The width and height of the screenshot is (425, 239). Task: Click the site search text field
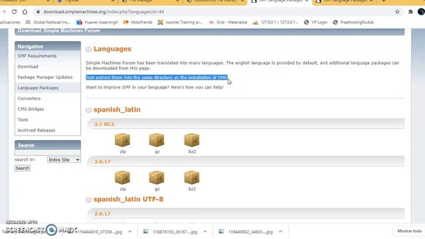pyautogui.click(x=48, y=153)
